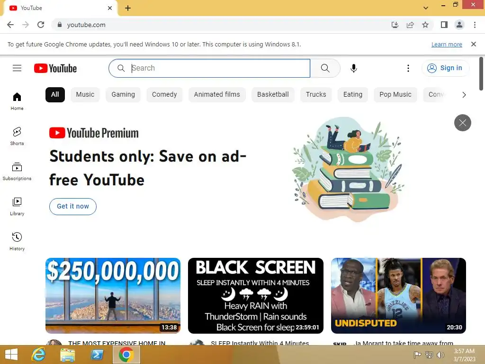Open Subscriptions from sidebar
Viewport: 485px width, 364px height.
(x=17, y=172)
